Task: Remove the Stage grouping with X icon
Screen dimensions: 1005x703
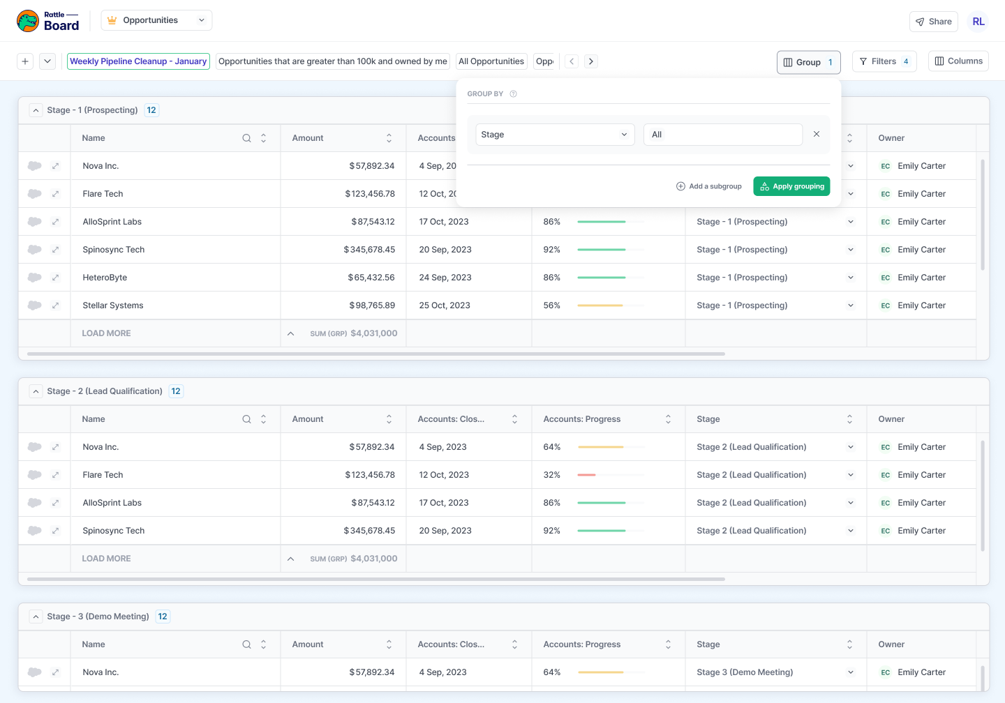Action: [816, 134]
